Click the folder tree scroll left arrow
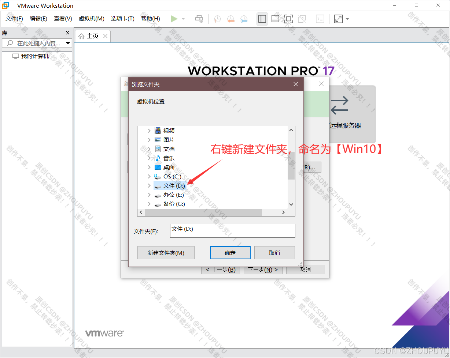Screen dimensions: 450x358 click(141, 212)
